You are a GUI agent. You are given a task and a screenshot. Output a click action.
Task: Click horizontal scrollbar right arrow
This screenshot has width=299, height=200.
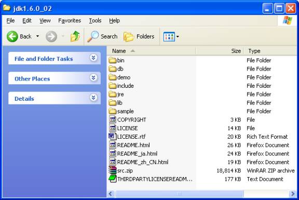pos(293,194)
